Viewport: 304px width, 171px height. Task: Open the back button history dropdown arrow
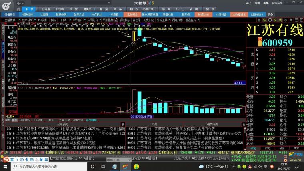(x=23, y=3)
